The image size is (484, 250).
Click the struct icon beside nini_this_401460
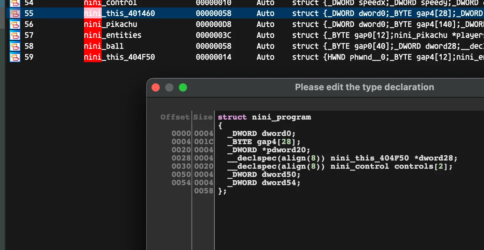(x=15, y=14)
